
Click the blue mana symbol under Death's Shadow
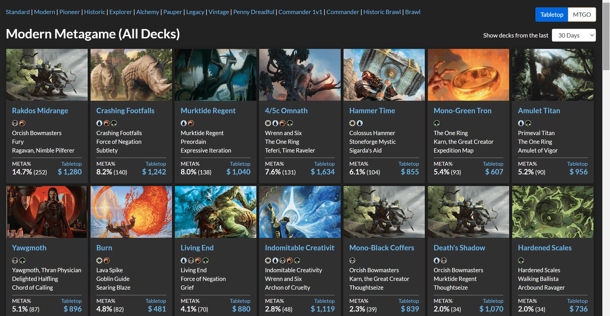[x=437, y=261]
